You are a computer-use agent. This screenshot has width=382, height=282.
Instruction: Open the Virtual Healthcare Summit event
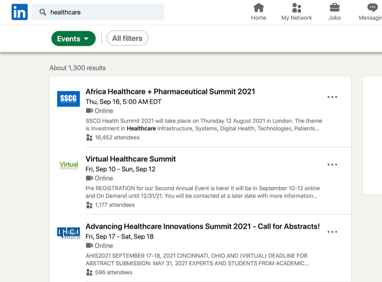(x=130, y=159)
